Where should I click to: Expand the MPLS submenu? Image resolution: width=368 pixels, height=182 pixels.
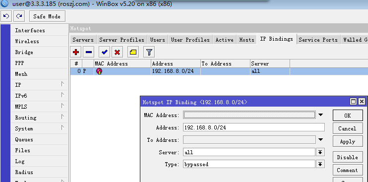(x=40, y=107)
